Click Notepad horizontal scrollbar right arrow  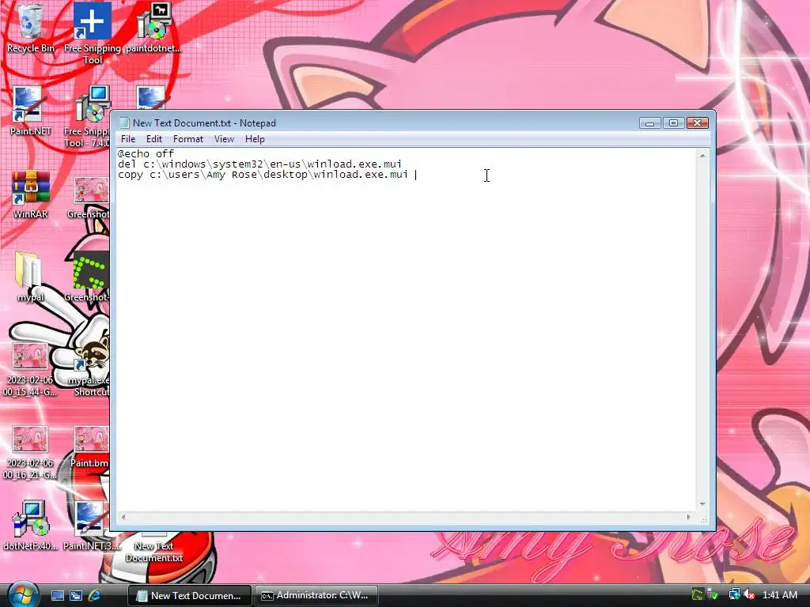689,517
